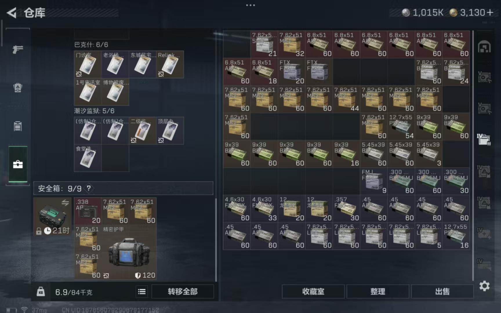Image resolution: width=501 pixels, height=313 pixels.
Task: Select the 7.62x51 M61 stack of 32
Action: tap(292, 44)
